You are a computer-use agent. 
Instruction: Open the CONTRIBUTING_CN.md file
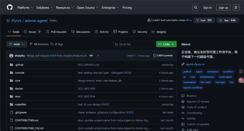pos(29,128)
